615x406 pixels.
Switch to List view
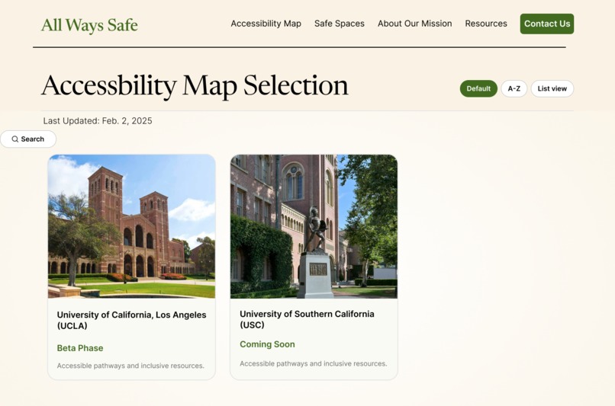click(x=552, y=88)
